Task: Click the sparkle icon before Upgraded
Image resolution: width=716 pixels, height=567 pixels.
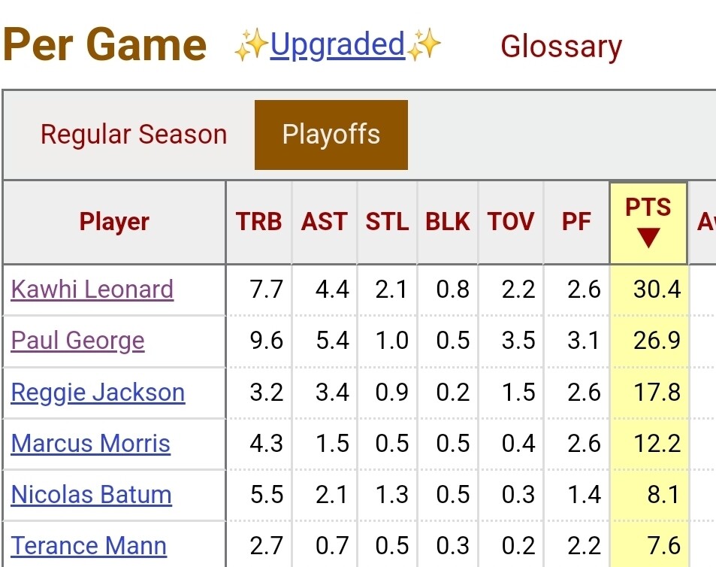Action: (250, 47)
